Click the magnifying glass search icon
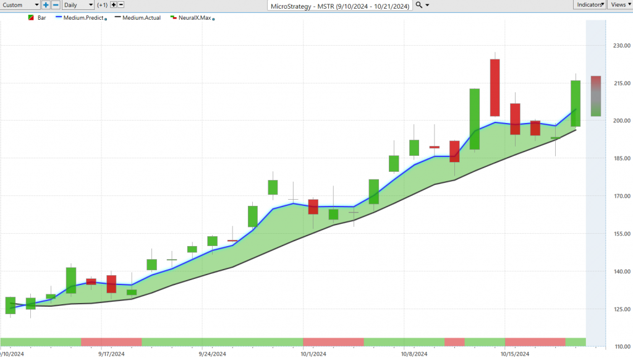This screenshot has height=358, width=633. click(x=419, y=5)
